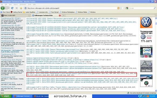
Task: Click the large VW logo image
Action: coord(146,22)
